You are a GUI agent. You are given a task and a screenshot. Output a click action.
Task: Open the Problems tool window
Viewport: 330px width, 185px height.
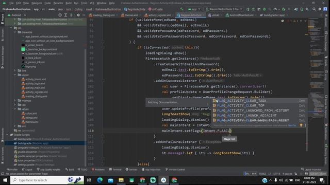point(98,170)
